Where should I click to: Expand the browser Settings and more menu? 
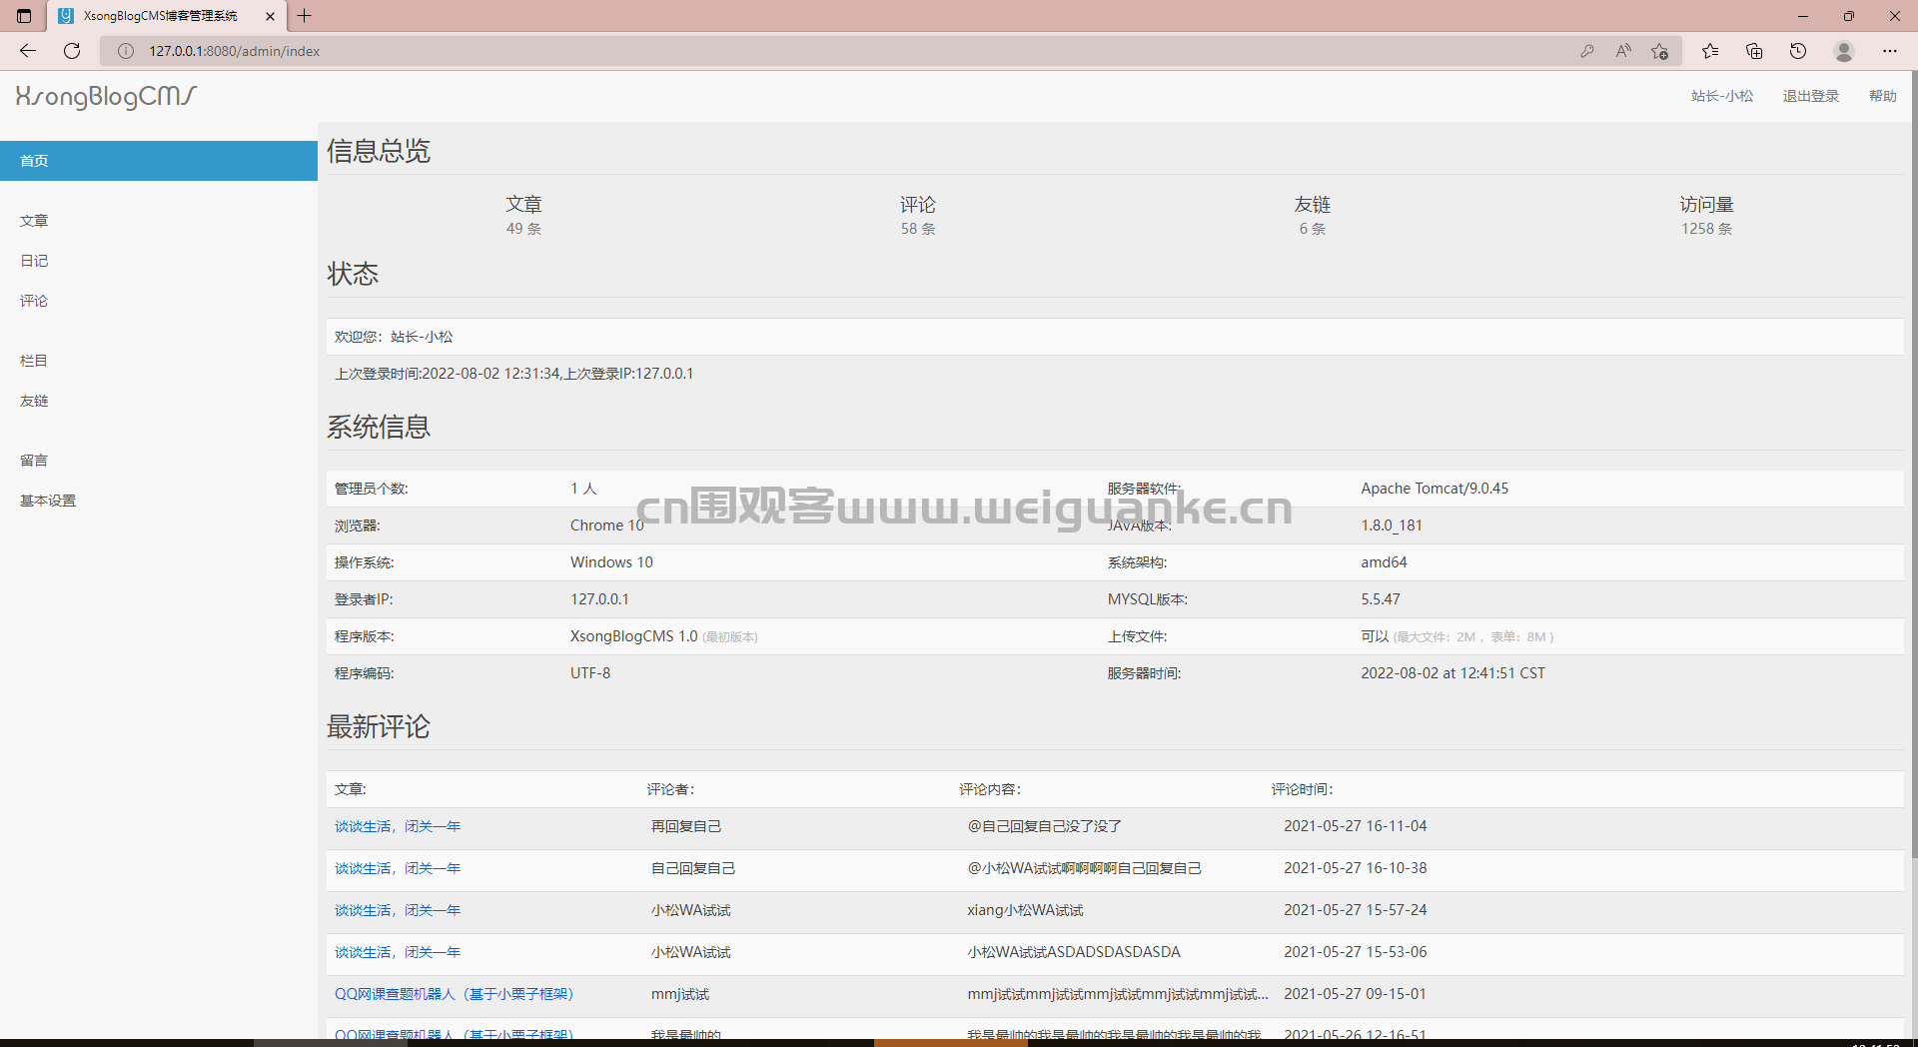point(1890,51)
